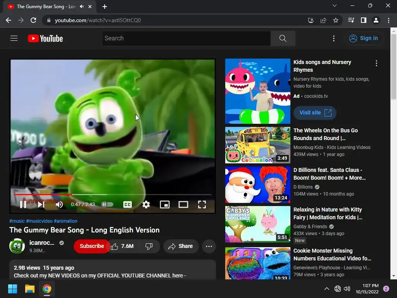Click Chrome icon in taskbar

47,289
